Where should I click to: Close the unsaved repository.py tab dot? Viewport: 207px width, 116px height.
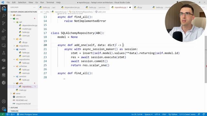(130, 7)
